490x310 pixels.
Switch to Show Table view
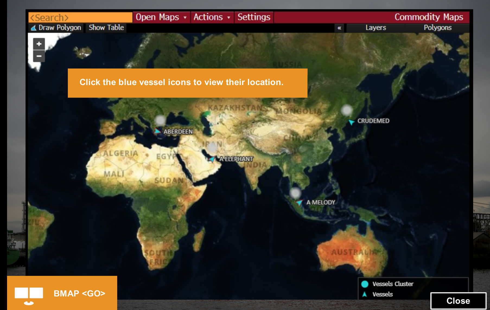[106, 27]
